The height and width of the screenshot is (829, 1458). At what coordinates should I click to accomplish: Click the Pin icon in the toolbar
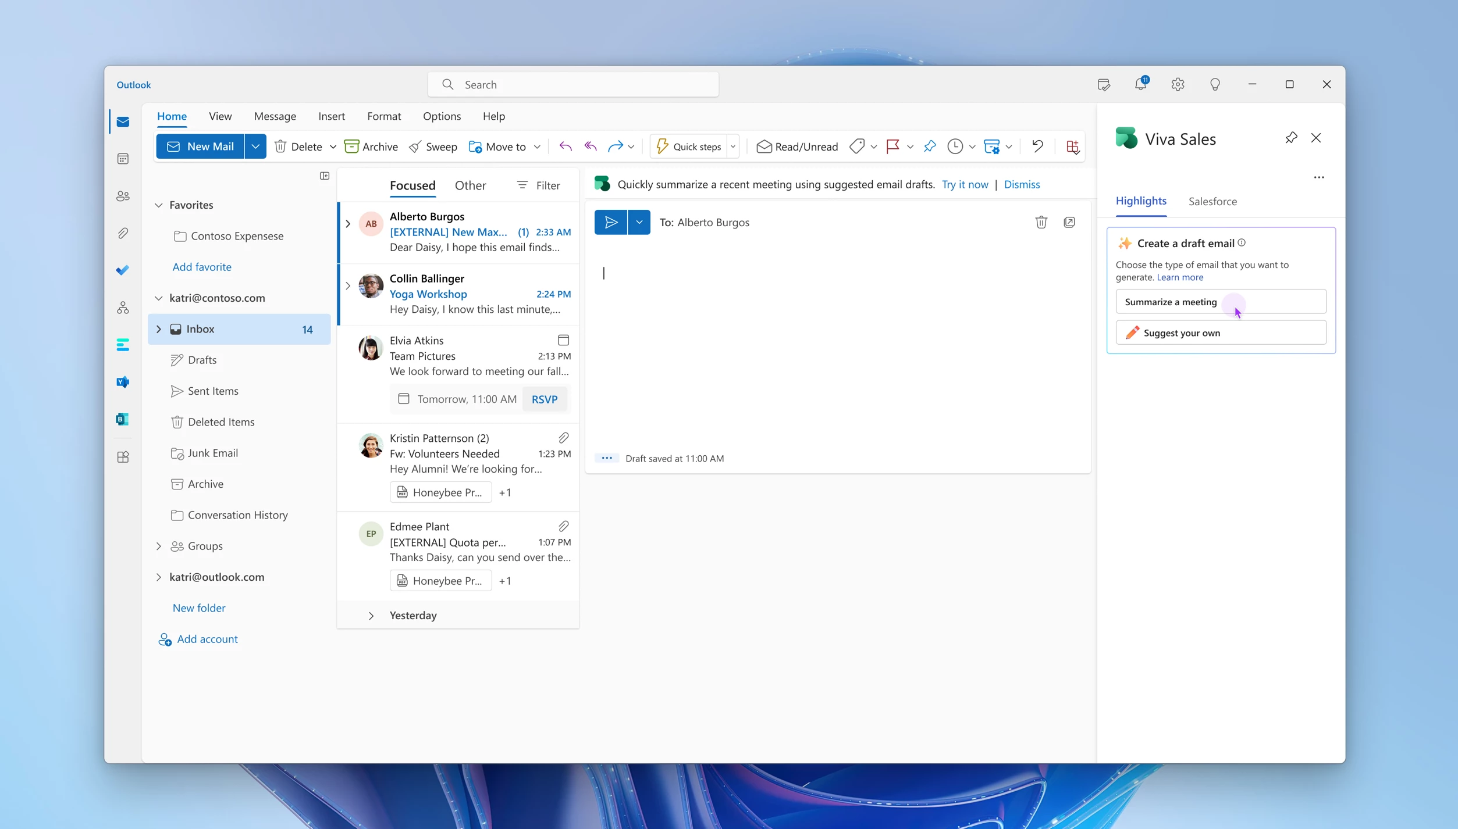coord(930,146)
